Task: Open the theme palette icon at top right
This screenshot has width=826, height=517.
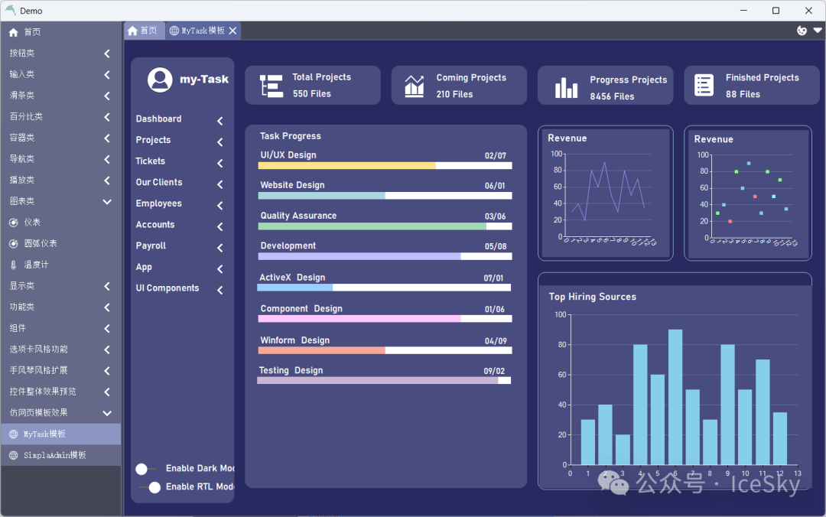Action: coord(802,31)
